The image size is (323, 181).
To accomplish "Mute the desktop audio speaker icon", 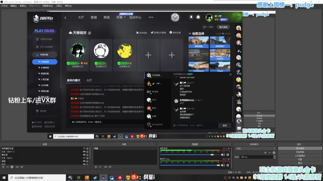I will tap(223, 155).
